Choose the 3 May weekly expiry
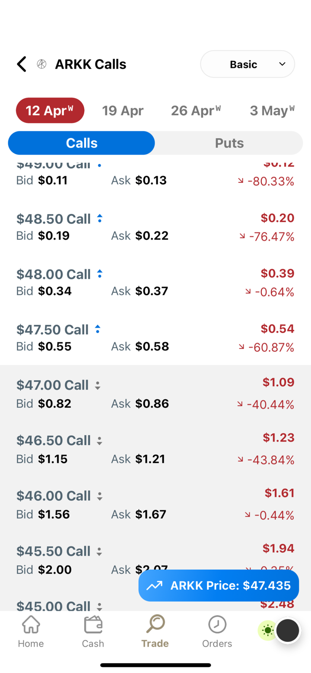The width and height of the screenshot is (311, 673). click(272, 111)
